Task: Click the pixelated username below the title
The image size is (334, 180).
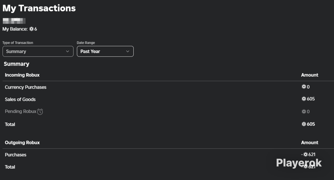Action: [x=14, y=21]
